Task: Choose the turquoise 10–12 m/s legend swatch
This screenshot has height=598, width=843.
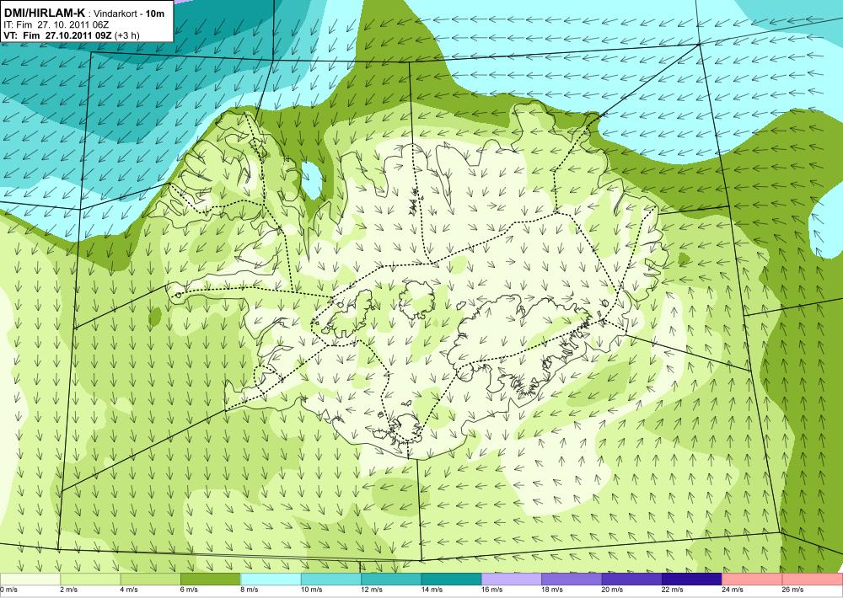Action: [331, 579]
